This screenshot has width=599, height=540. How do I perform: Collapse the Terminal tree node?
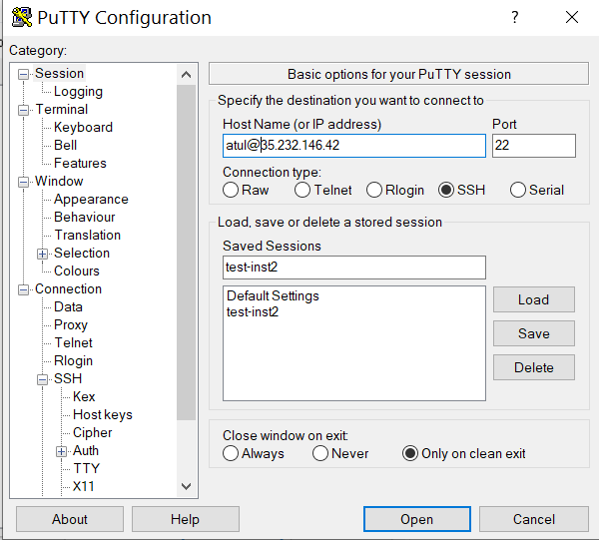[23, 111]
